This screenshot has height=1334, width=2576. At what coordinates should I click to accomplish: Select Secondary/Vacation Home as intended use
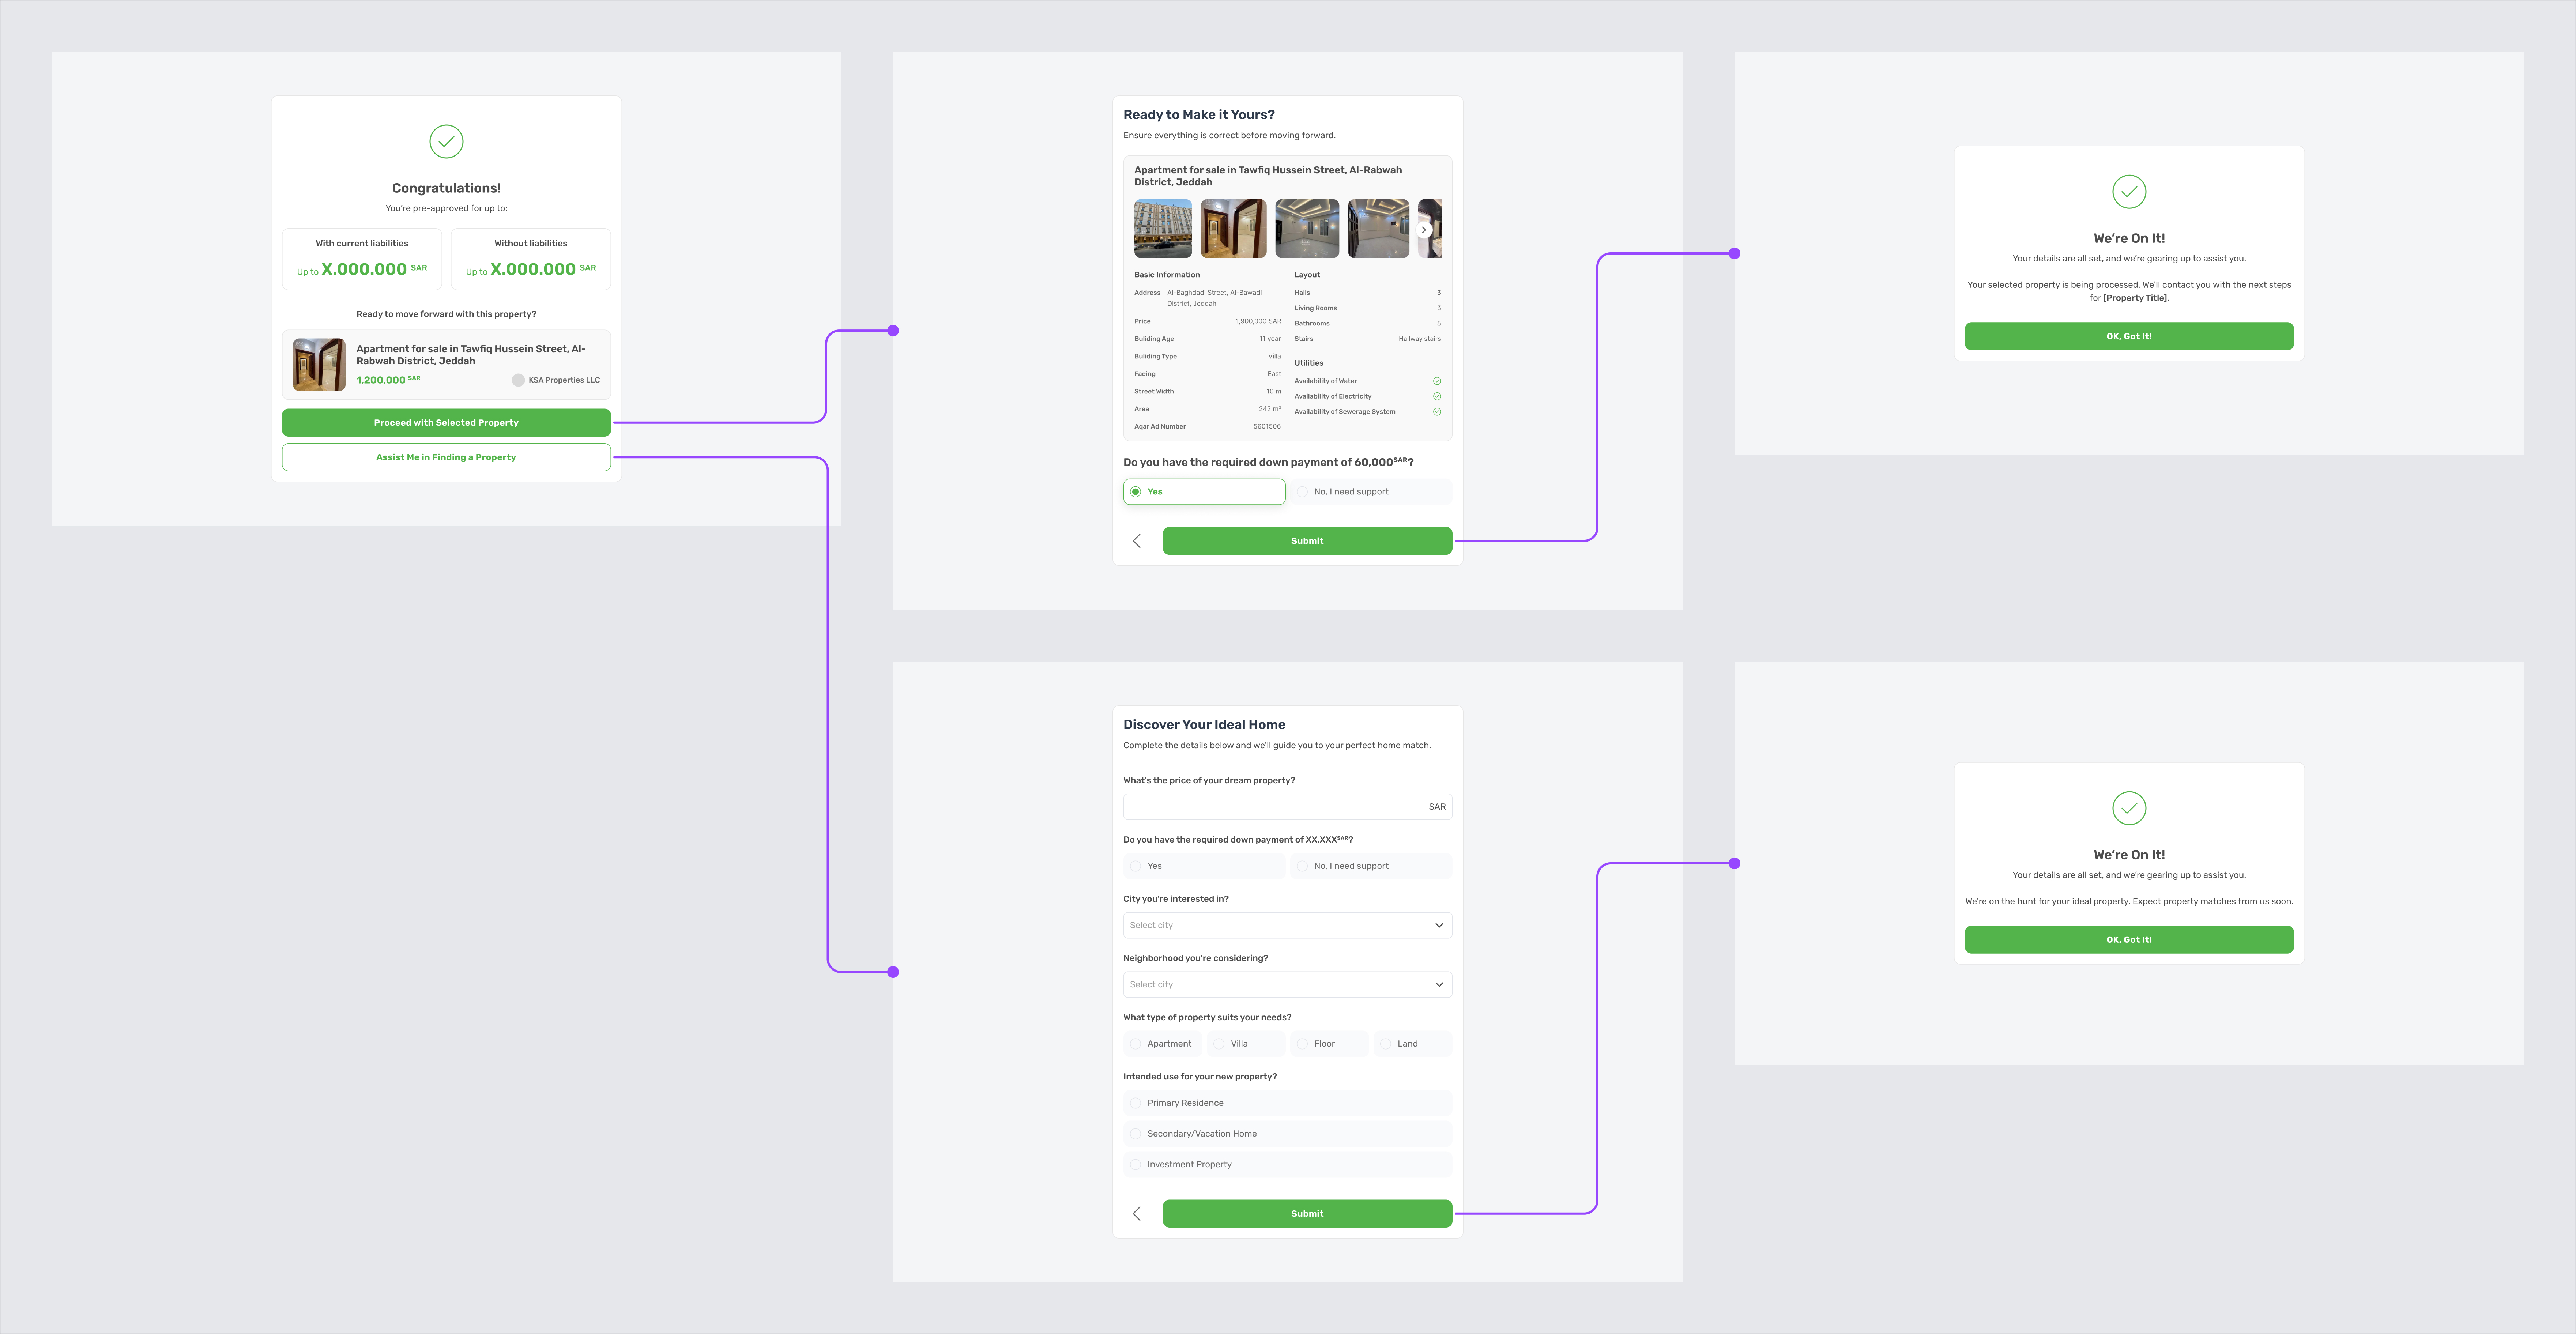click(x=1287, y=1134)
